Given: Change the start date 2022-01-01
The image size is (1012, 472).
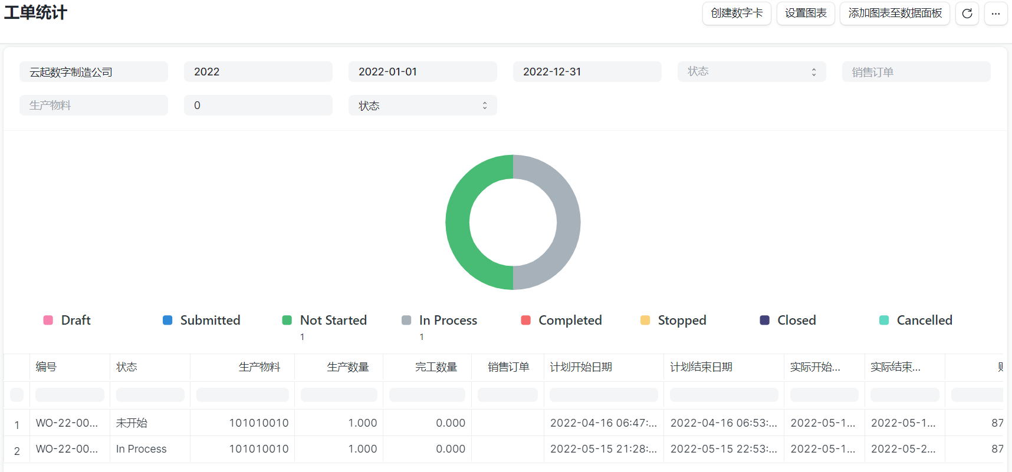Looking at the screenshot, I should pyautogui.click(x=423, y=72).
